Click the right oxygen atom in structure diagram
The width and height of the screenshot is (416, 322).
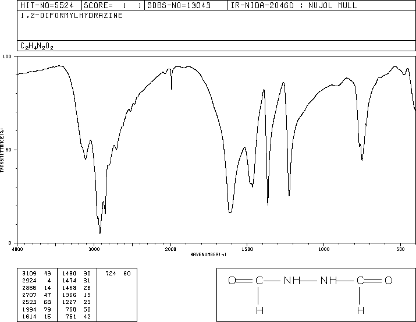click(x=389, y=280)
